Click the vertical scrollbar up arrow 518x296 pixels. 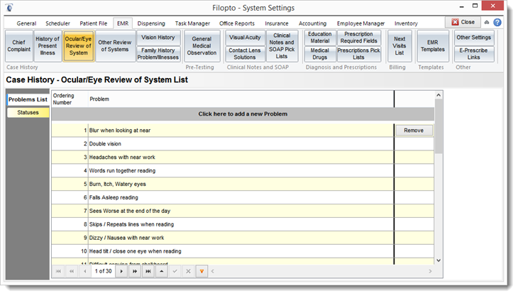pos(439,95)
